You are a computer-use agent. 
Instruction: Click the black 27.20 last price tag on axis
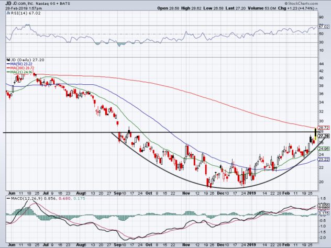(x=324, y=136)
